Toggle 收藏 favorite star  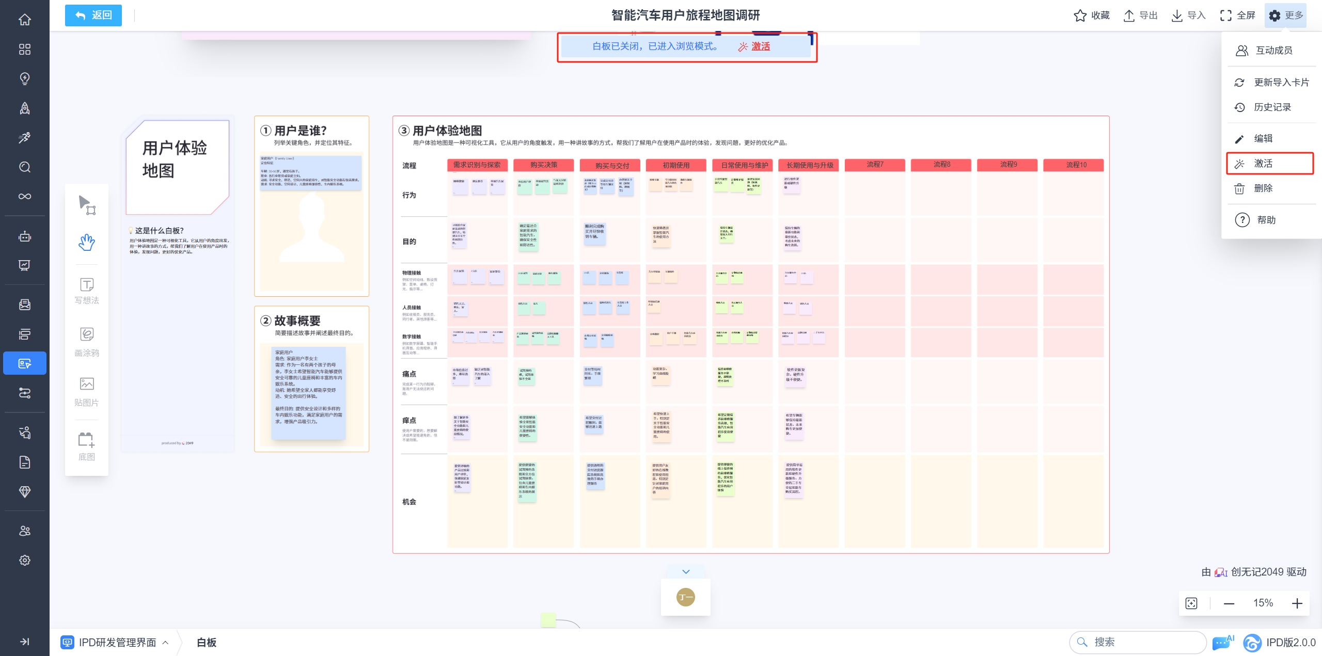tap(1092, 15)
